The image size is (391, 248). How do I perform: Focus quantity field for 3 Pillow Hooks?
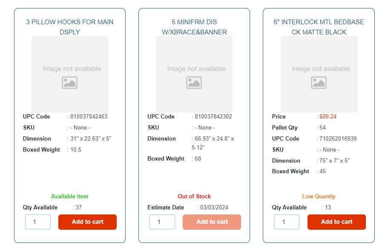tap(38, 222)
